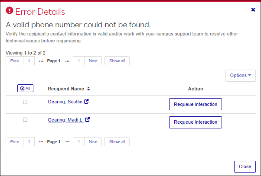The image size is (261, 176).
Task: Click the X icon to dismiss dialog
Action: [x=253, y=10]
